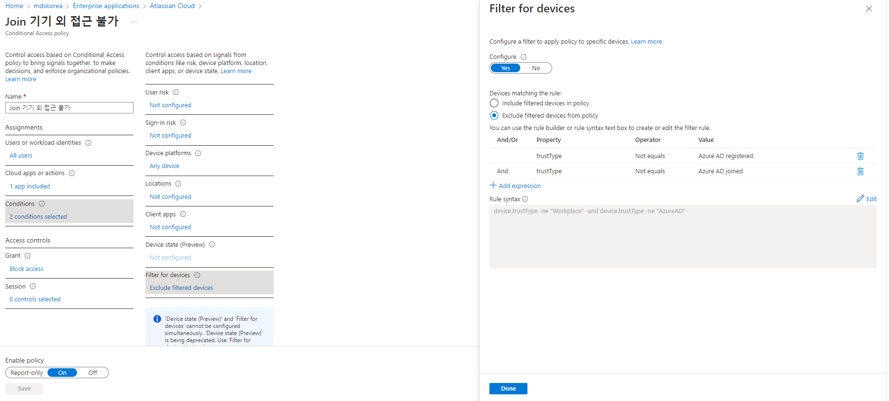Open Learn more under policy description
Image resolution: width=889 pixels, height=401 pixels.
(20, 79)
